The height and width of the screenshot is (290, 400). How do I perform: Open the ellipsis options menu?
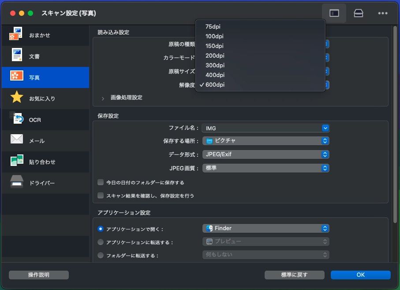click(382, 13)
